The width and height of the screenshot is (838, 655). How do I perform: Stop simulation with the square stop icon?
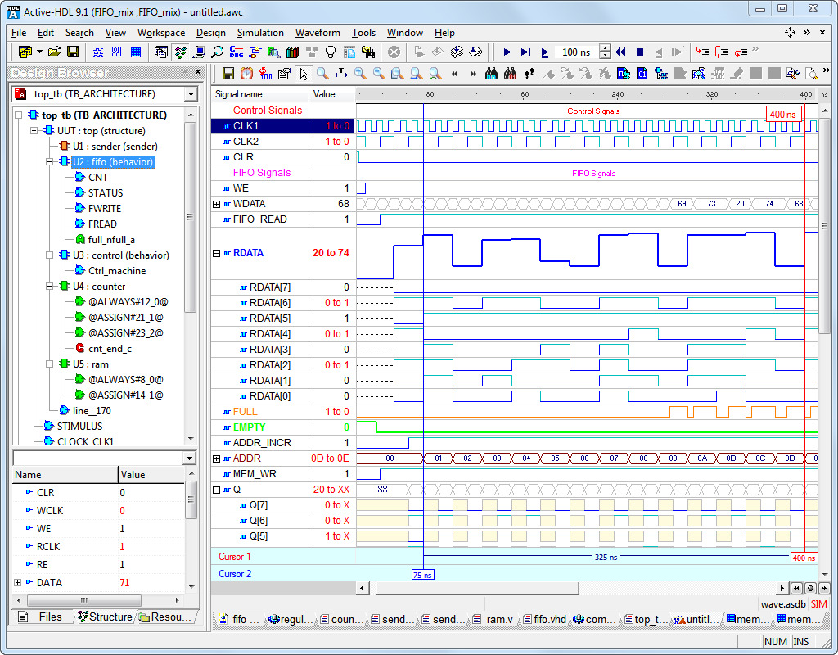pyautogui.click(x=640, y=52)
